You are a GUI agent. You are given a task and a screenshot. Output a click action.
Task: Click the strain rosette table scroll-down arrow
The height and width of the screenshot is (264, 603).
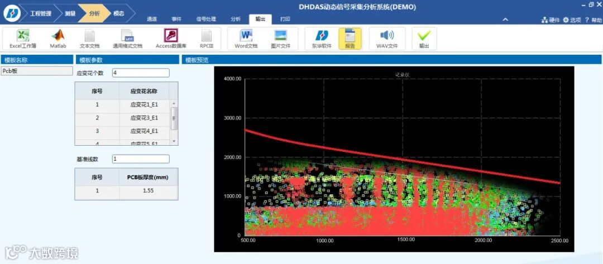(x=174, y=141)
